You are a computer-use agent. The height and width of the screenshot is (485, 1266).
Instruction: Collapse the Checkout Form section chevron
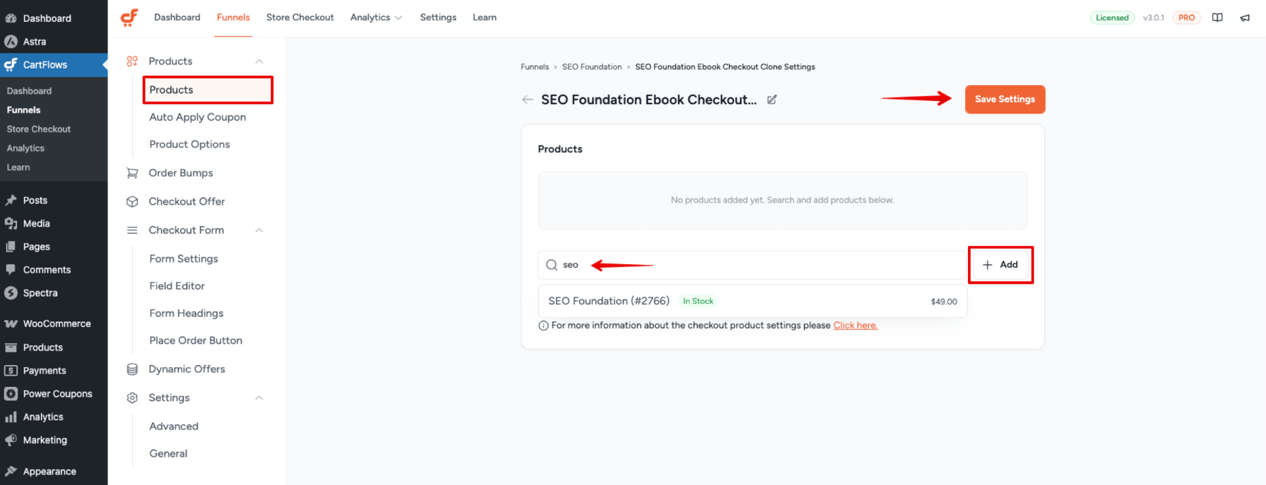[x=259, y=230]
